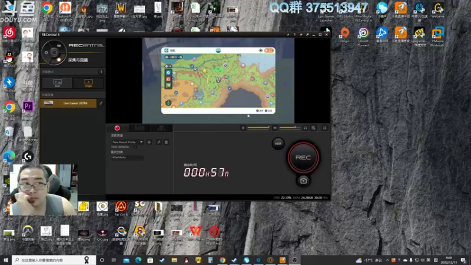471x265 pixels.
Task: Click the AVerMedia category input field
Action: [127, 157]
